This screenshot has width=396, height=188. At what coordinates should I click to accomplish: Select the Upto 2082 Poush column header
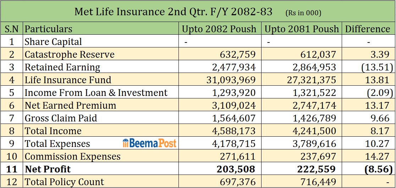pos(219,29)
